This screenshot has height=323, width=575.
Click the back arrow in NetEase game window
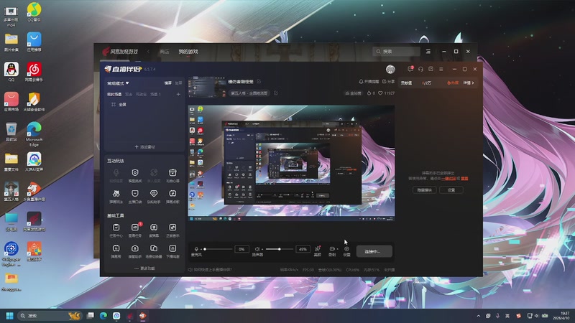148,52
